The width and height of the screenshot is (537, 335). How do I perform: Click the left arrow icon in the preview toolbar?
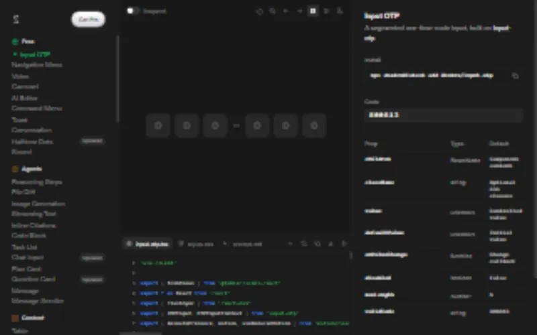[286, 11]
